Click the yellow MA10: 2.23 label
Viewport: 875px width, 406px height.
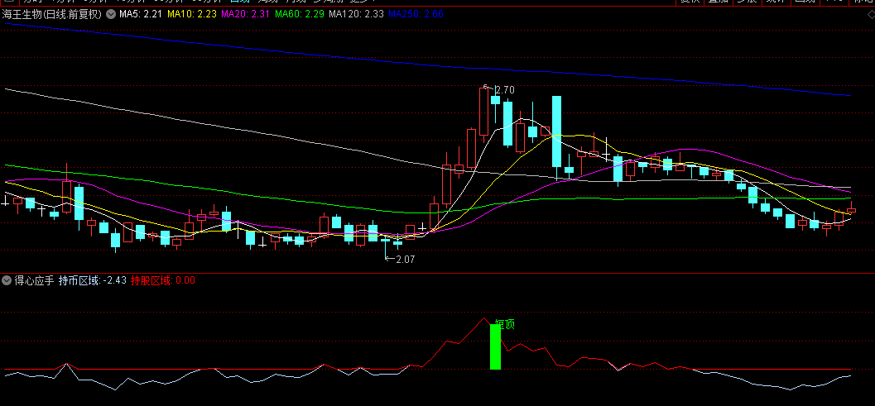pos(192,15)
